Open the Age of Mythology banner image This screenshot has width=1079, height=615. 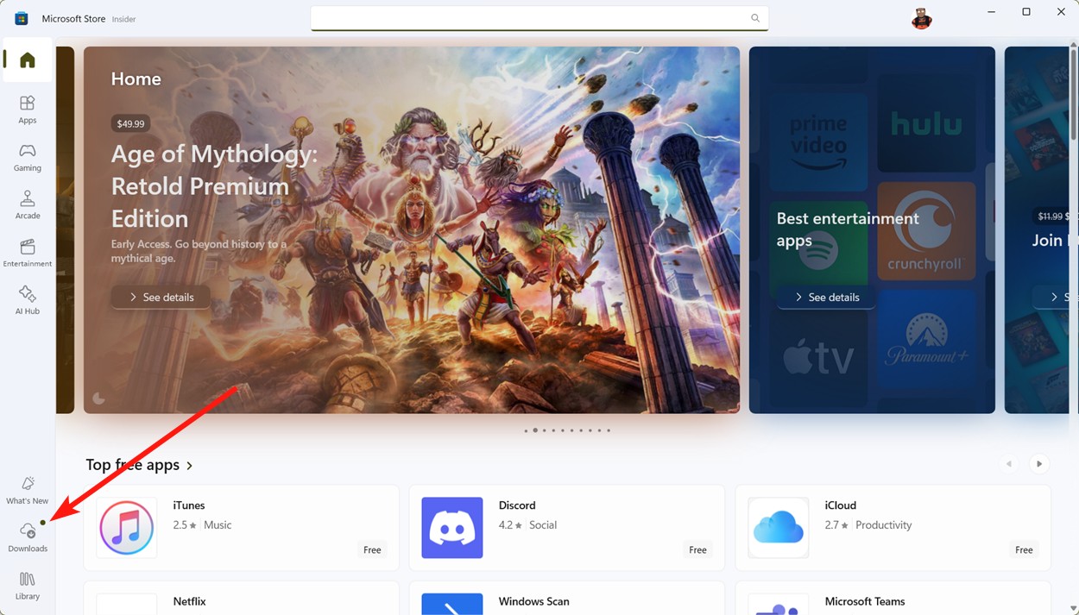[412, 229]
